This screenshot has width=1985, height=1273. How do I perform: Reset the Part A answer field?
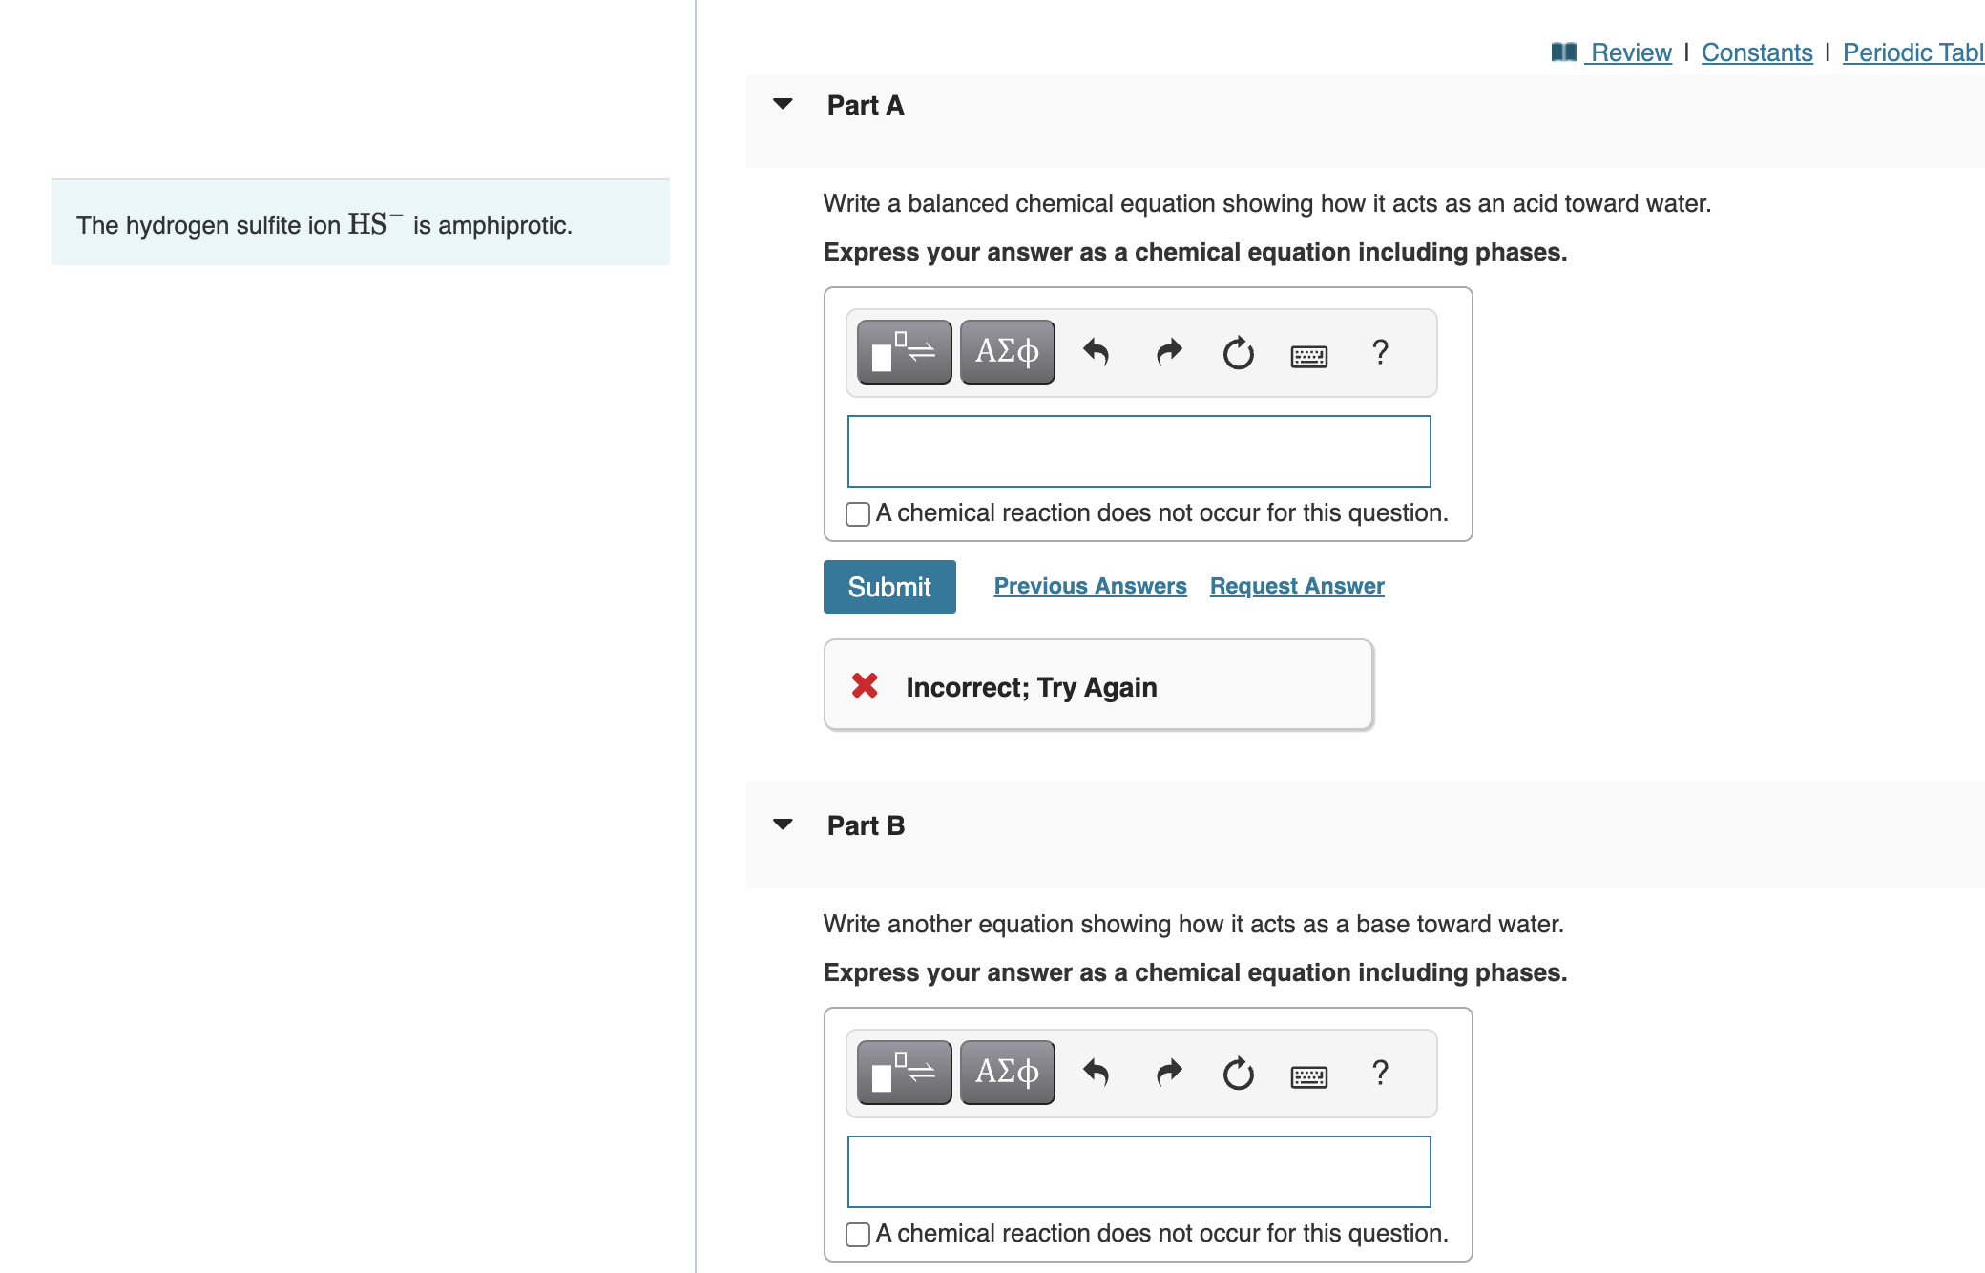click(1236, 353)
